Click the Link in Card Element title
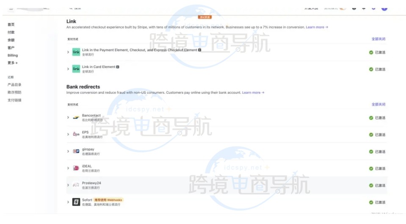This screenshot has height=224, width=406. tap(99, 67)
